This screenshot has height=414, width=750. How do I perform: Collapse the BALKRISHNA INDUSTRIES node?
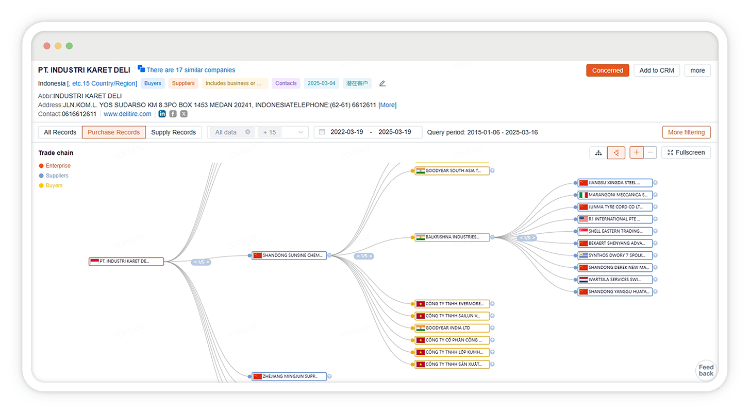pos(492,237)
